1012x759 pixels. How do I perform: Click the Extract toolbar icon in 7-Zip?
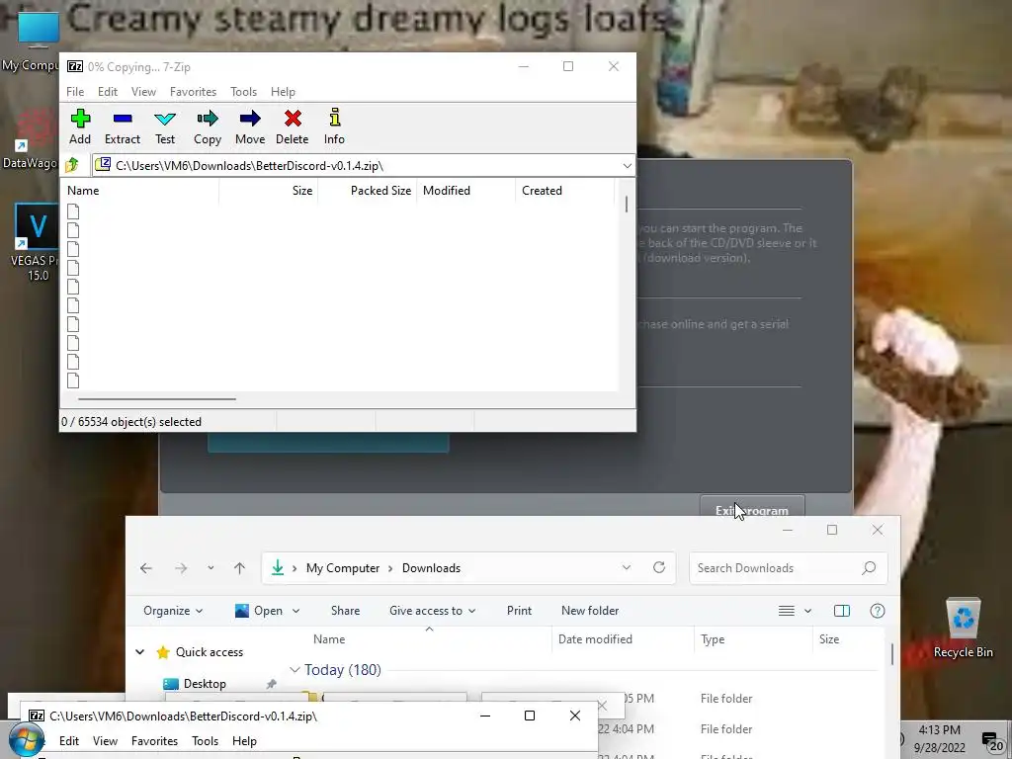tap(122, 127)
